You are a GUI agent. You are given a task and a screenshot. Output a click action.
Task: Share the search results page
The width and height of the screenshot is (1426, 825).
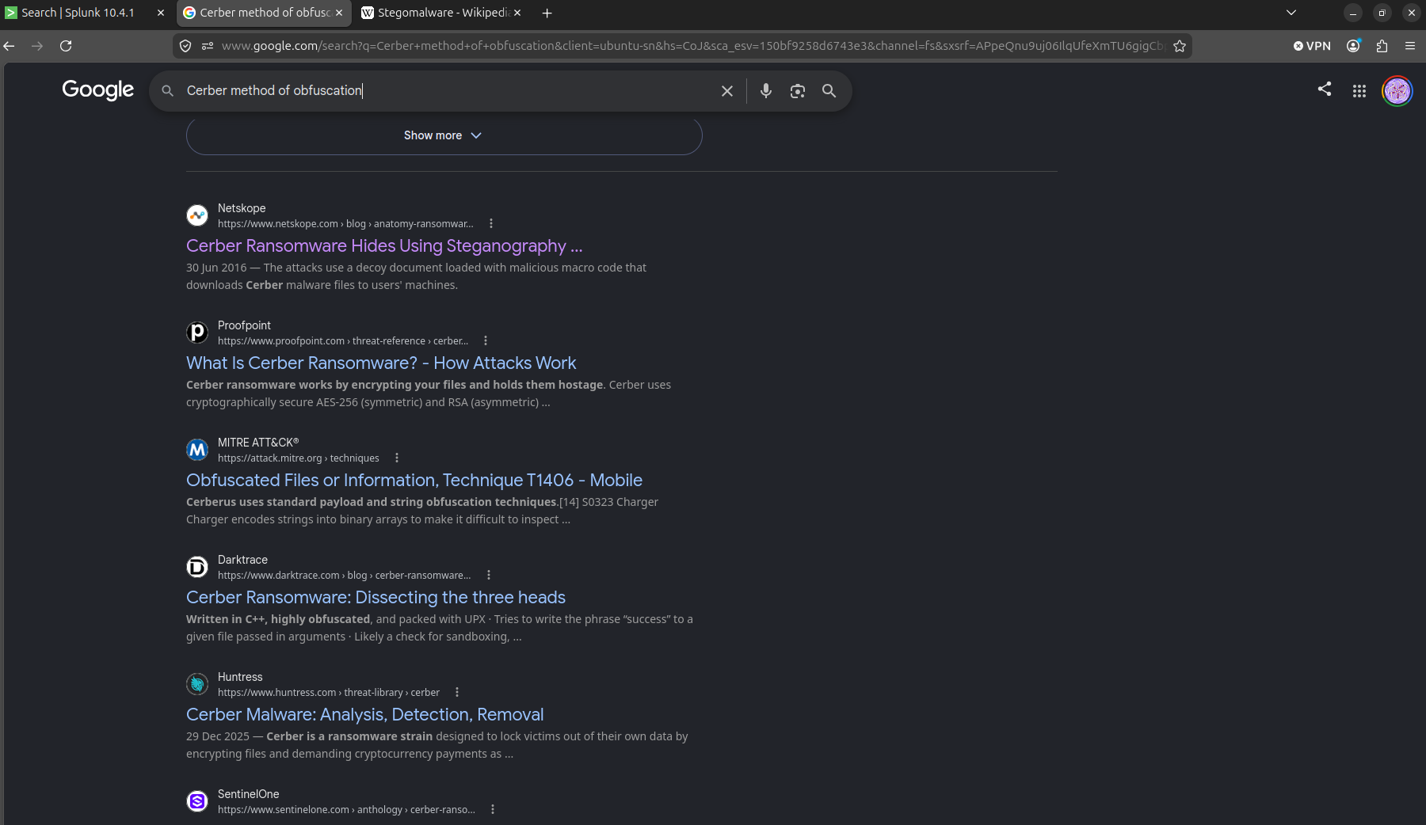click(1324, 89)
